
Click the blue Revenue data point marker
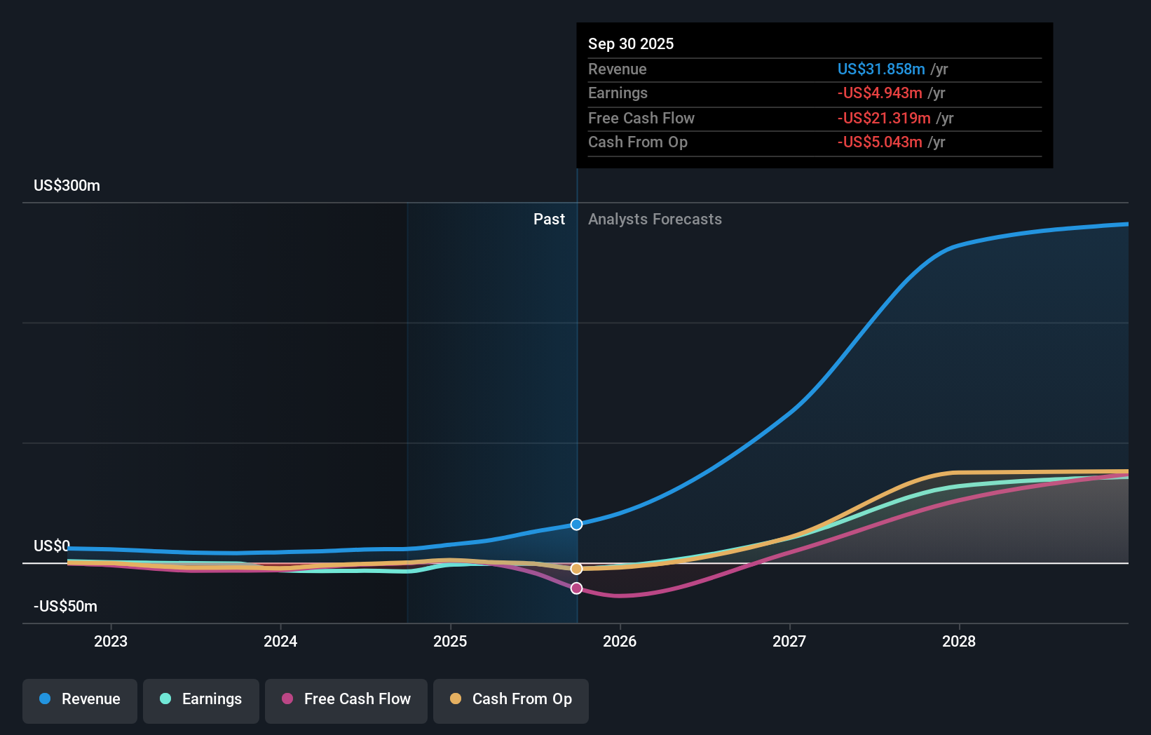tap(576, 525)
